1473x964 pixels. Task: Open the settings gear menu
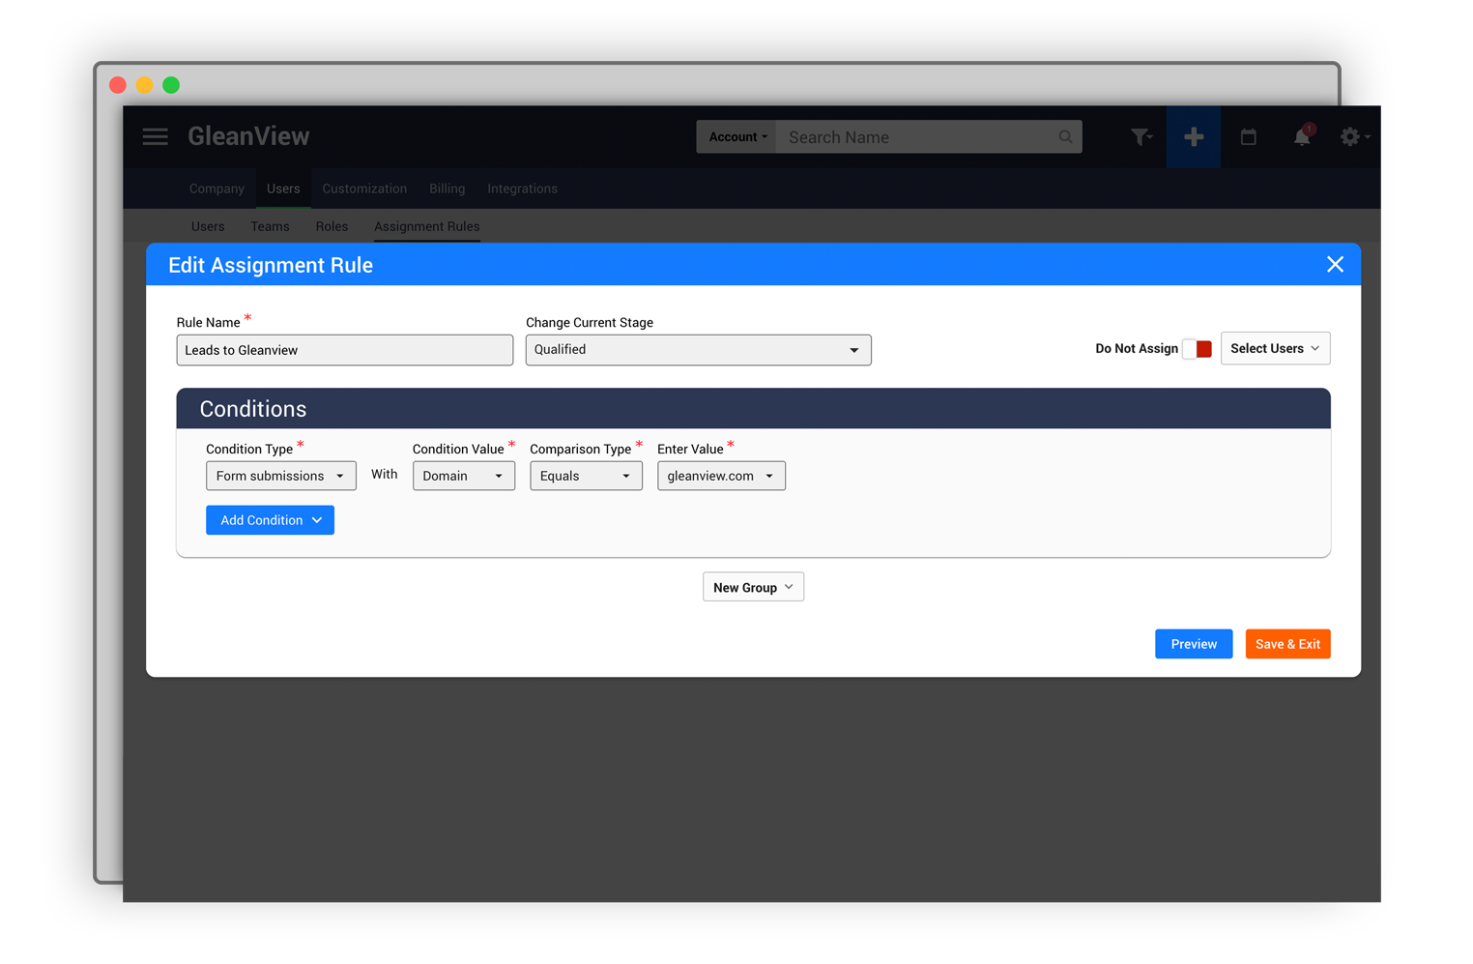click(1354, 137)
